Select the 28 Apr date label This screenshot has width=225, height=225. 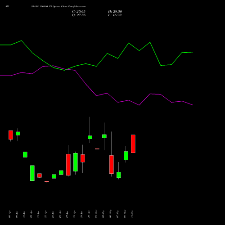click(x=74, y=214)
